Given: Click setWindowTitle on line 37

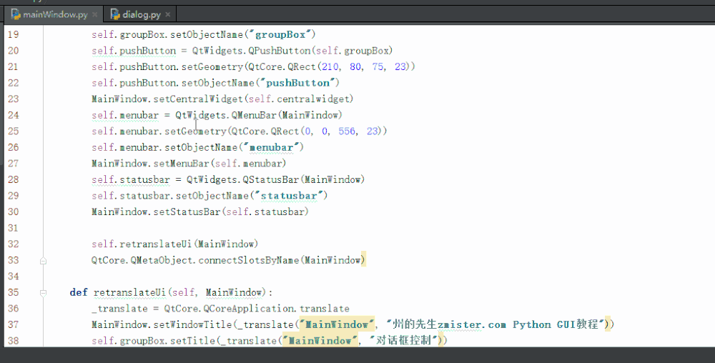Looking at the screenshot, I should point(192,324).
